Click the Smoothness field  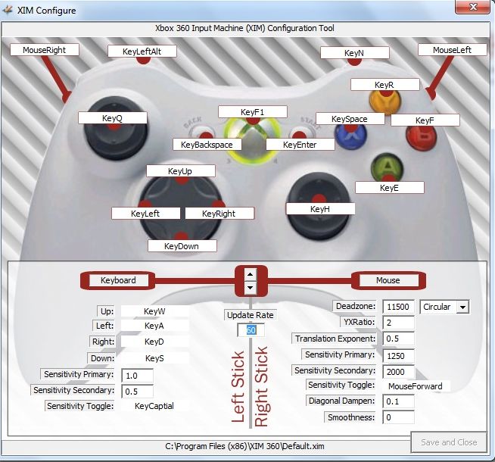tap(398, 417)
